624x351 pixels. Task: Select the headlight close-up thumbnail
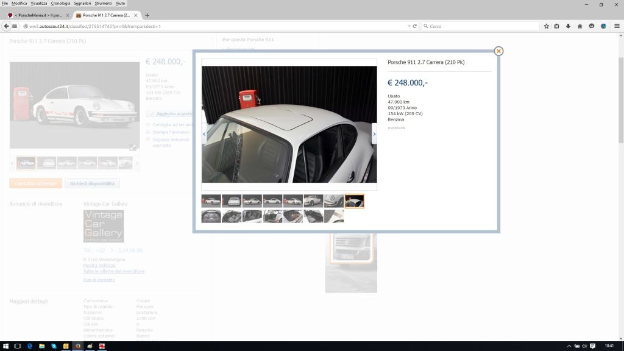(x=334, y=201)
